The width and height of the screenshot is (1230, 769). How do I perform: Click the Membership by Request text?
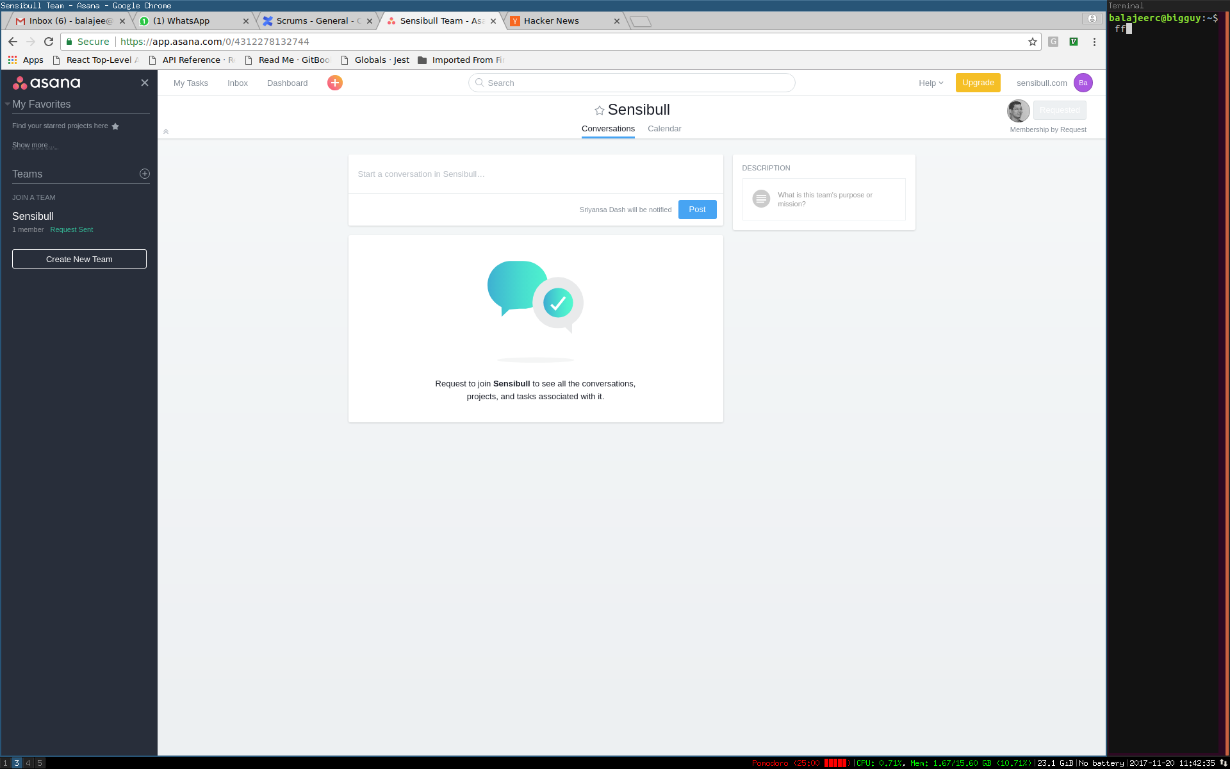coord(1048,129)
